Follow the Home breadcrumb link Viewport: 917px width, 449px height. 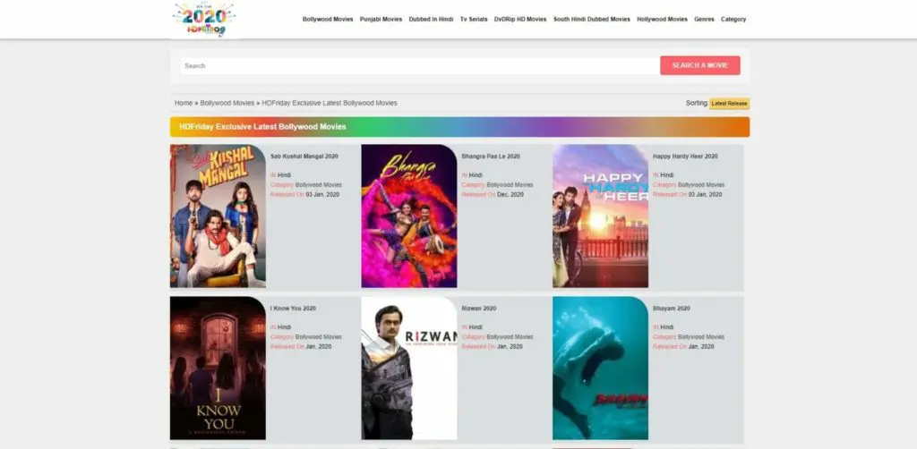184,103
